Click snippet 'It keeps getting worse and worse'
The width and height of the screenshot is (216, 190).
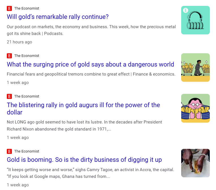pos(90,173)
